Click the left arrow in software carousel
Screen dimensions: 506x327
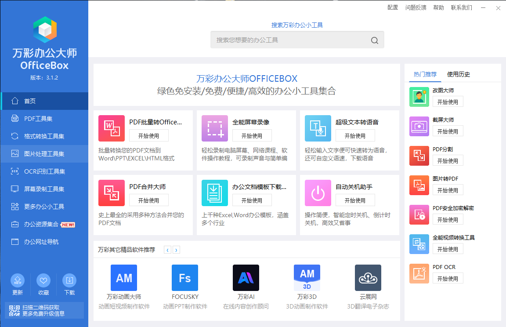coord(167,250)
